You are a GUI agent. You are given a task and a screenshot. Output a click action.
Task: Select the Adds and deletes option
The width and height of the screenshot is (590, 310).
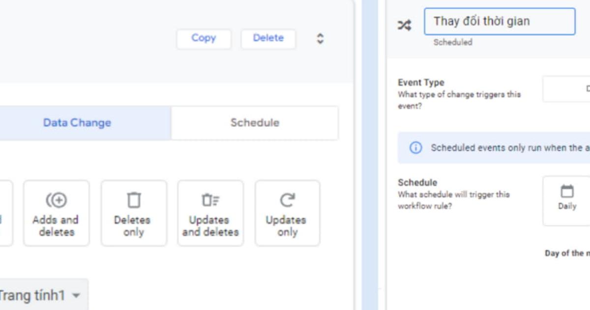coord(56,213)
